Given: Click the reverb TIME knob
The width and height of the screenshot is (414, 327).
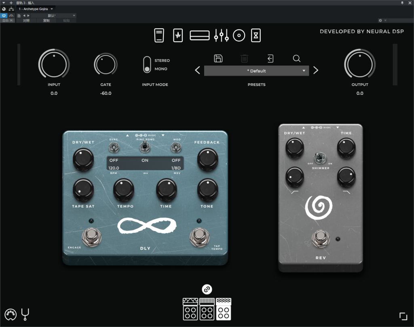Looking at the screenshot, I should pyautogui.click(x=346, y=147).
